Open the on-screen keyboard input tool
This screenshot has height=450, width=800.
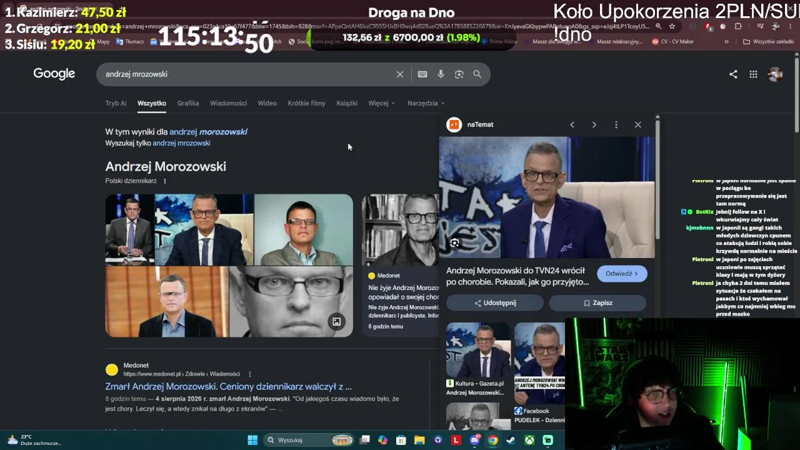pyautogui.click(x=422, y=74)
